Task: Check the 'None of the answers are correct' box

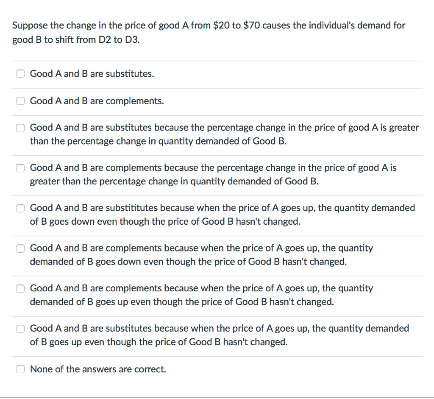Action: 20,369
